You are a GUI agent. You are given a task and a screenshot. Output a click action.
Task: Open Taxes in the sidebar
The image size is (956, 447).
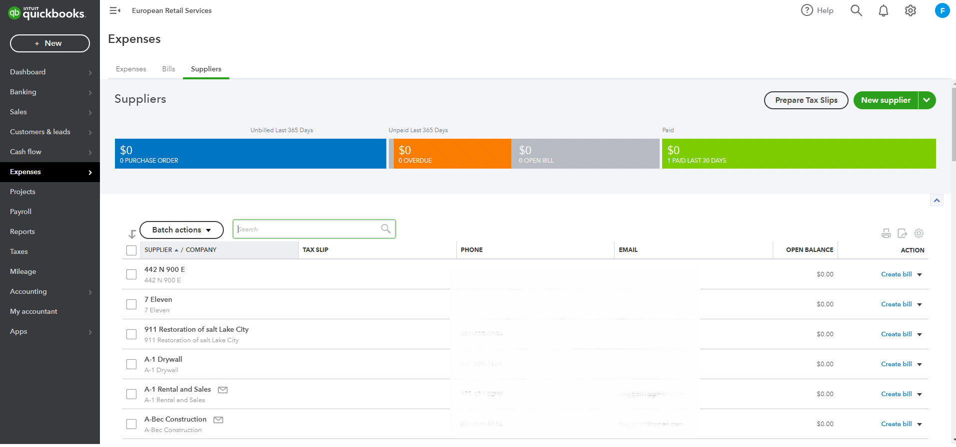(x=50, y=251)
